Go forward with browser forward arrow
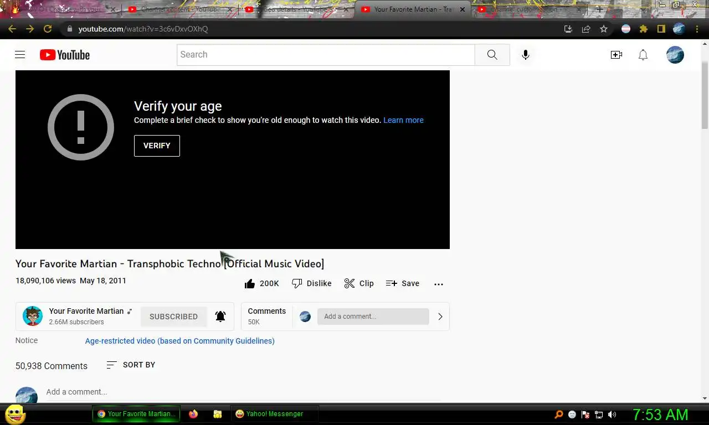 (x=30, y=29)
